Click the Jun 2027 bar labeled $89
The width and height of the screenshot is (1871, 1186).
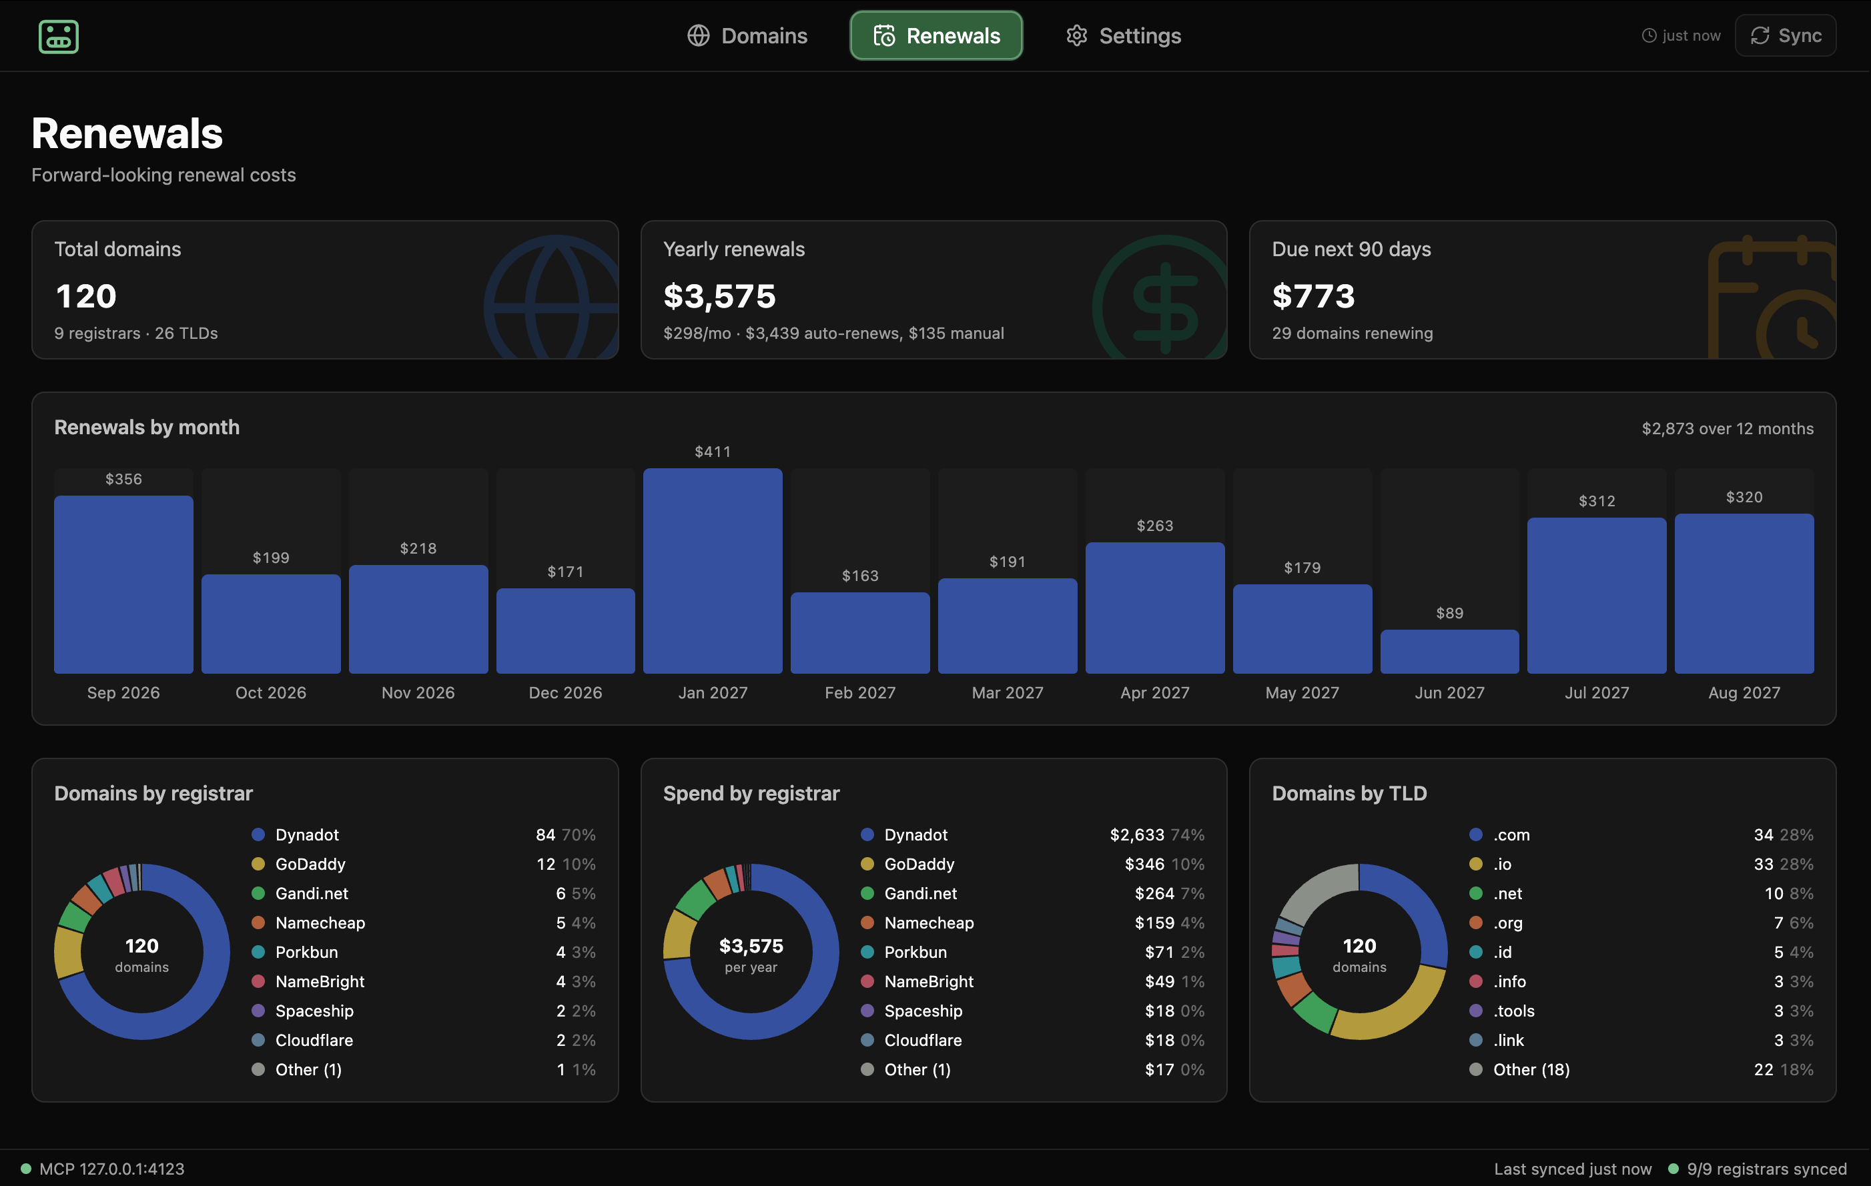tap(1450, 652)
